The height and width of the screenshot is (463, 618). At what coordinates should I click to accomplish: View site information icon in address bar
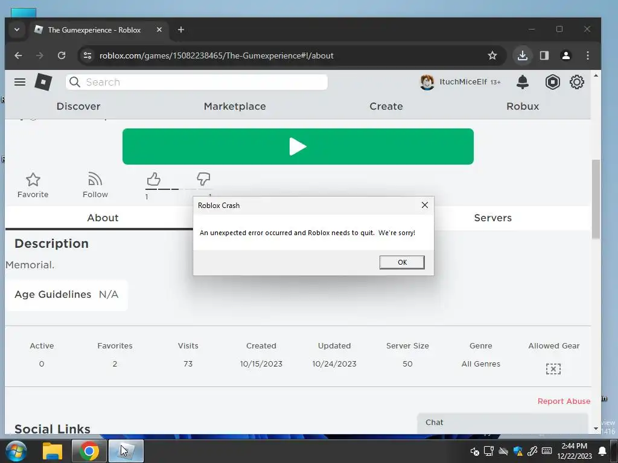pos(88,55)
